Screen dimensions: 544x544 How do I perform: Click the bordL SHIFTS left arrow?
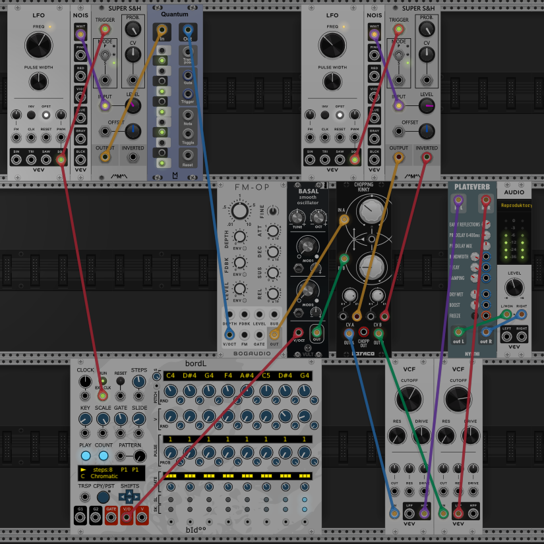click(122, 497)
